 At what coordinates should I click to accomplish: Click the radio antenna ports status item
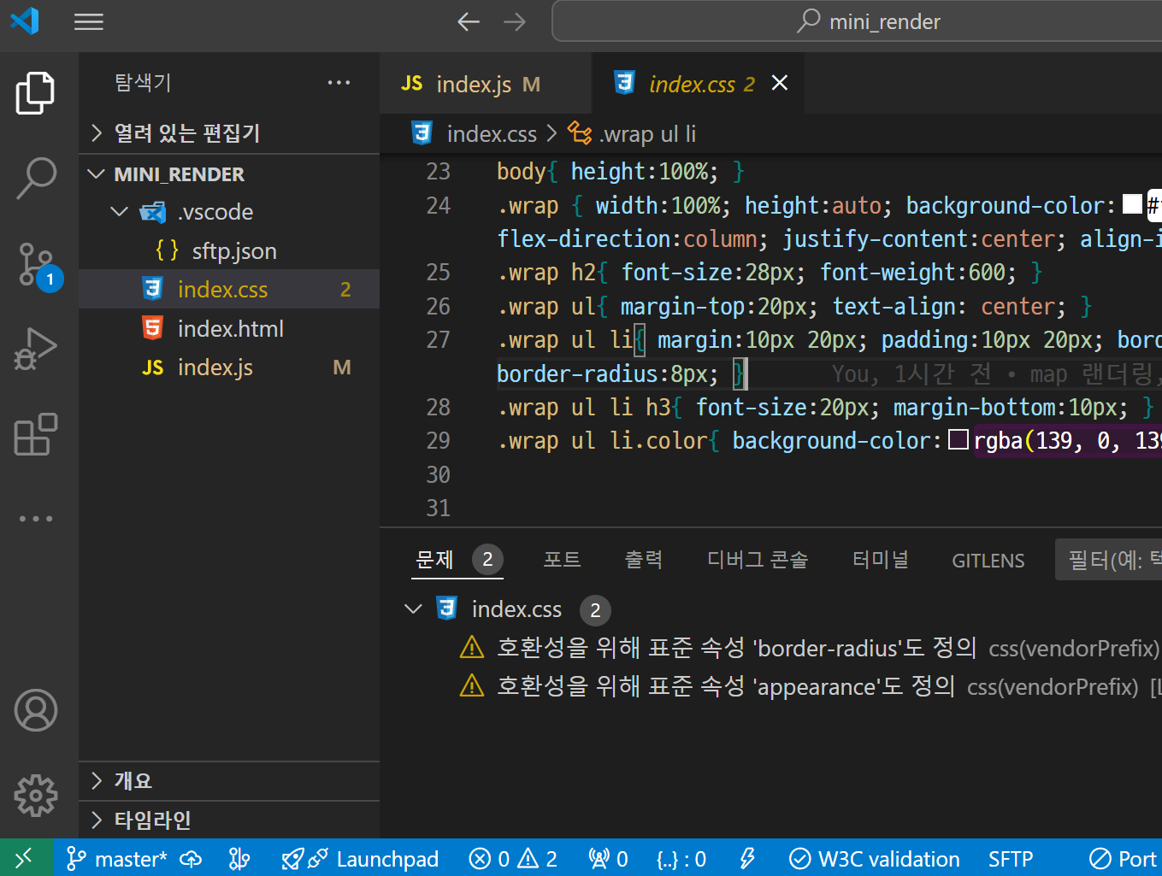608,859
